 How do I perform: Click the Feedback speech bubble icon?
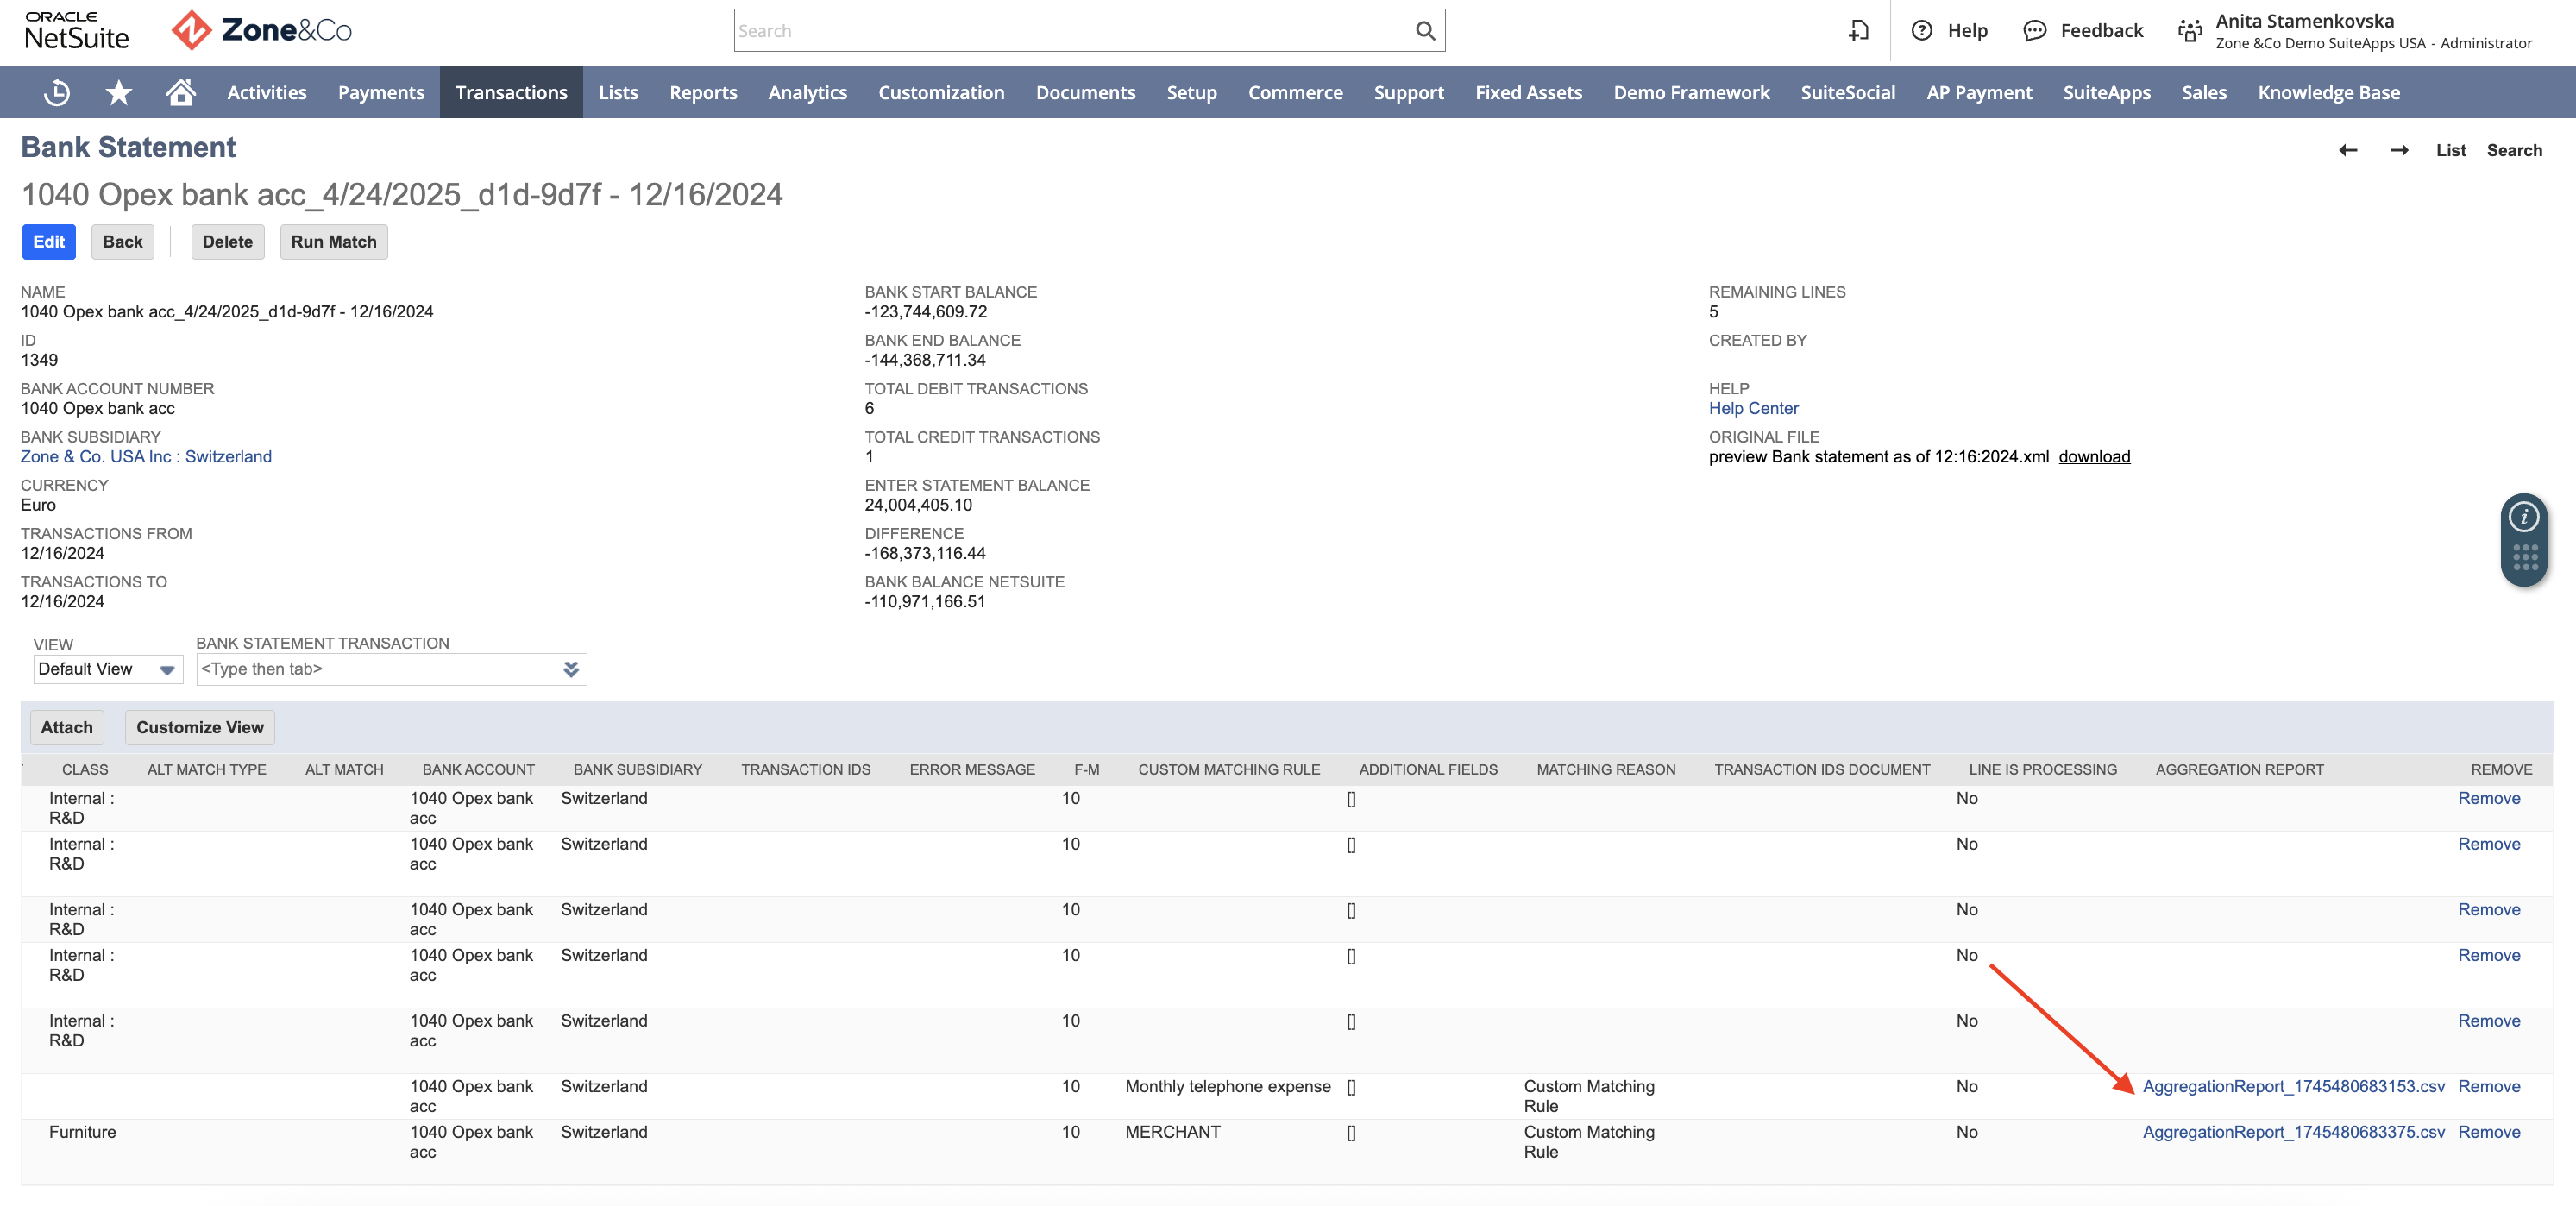2034,31
